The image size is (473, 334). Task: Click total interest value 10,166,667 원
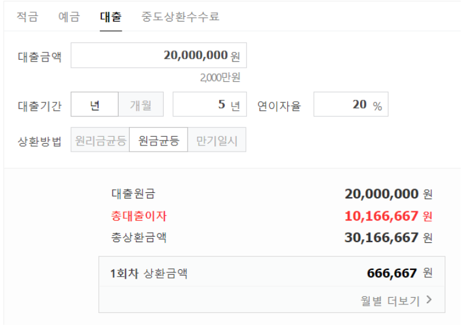click(x=388, y=216)
